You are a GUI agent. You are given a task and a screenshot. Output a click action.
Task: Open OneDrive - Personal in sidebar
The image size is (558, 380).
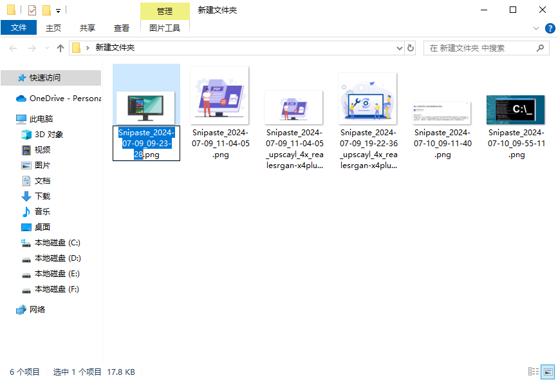58,99
